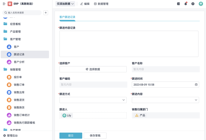Expand the 跟进方式 dropdown

pos(93,100)
